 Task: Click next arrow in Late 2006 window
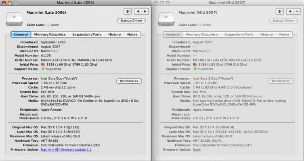pyautogui.click(x=145, y=11)
